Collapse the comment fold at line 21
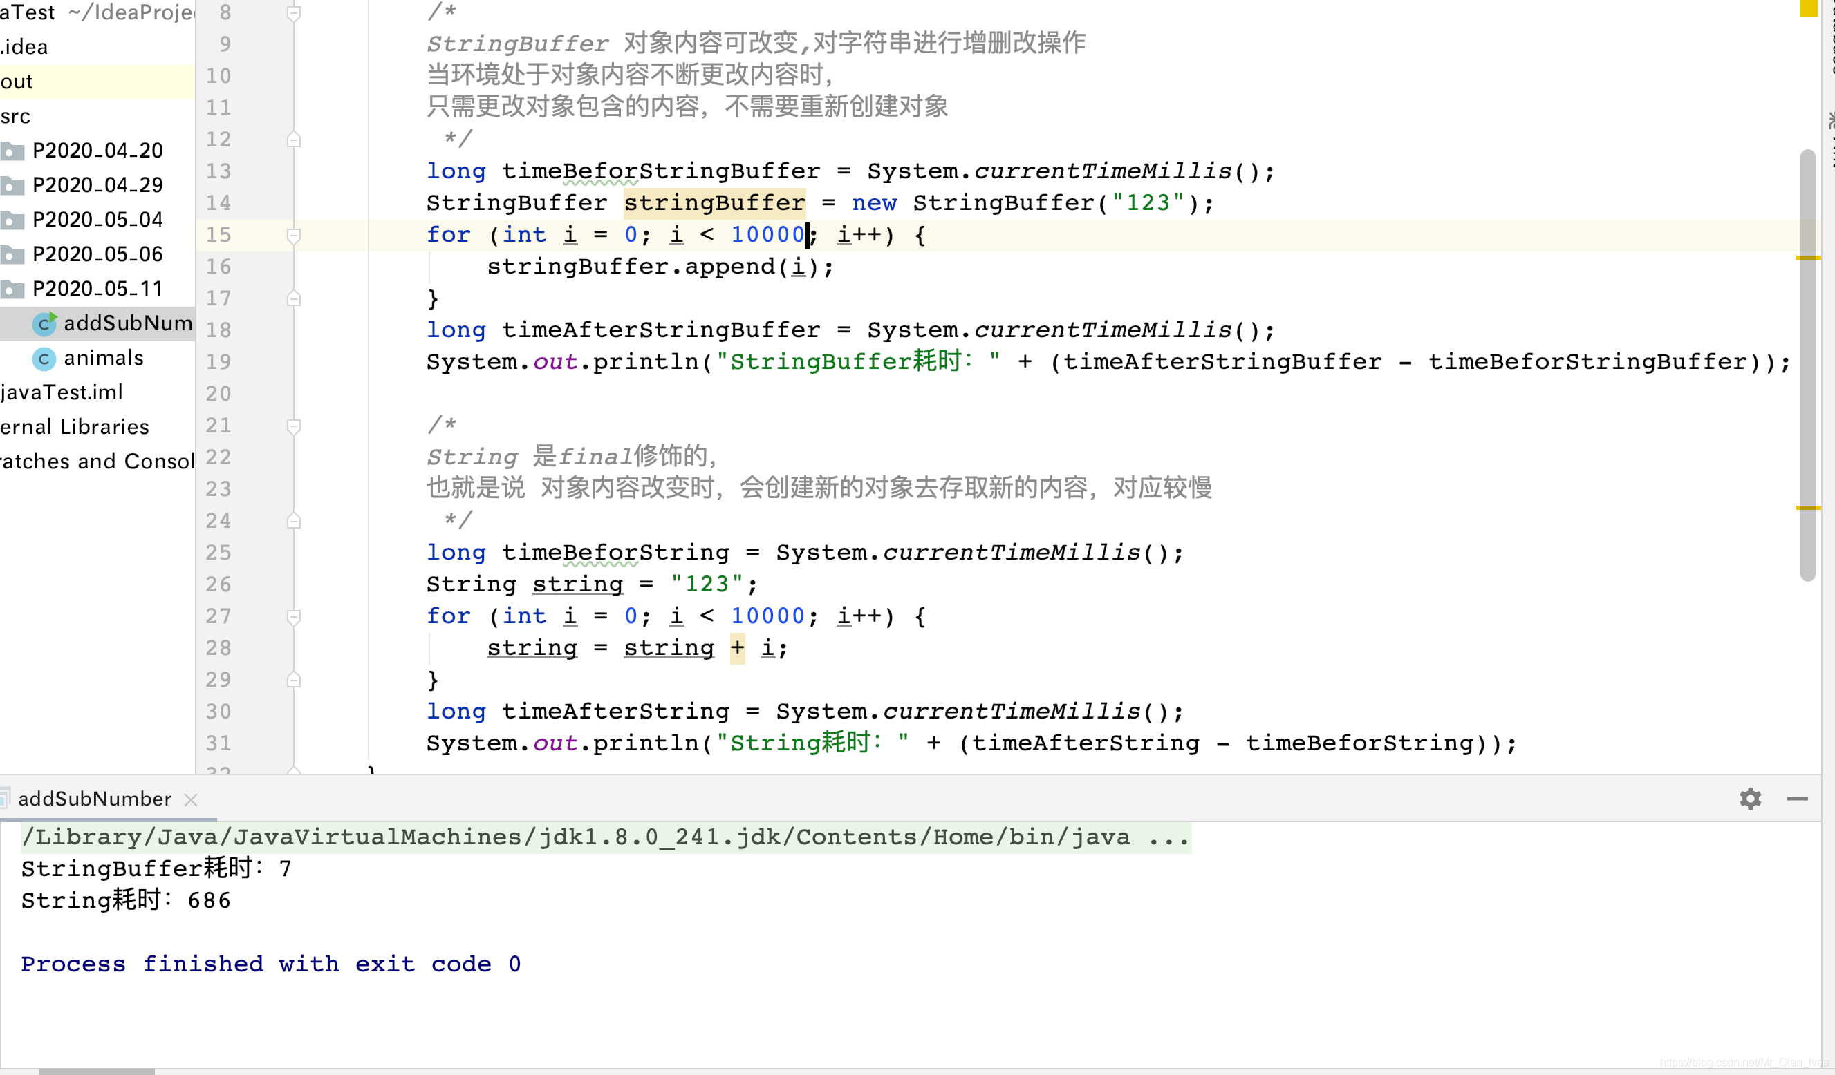The image size is (1835, 1075). [293, 426]
